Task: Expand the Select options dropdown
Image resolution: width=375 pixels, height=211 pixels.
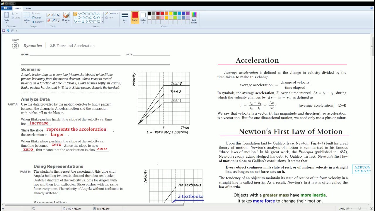Action: (27, 22)
